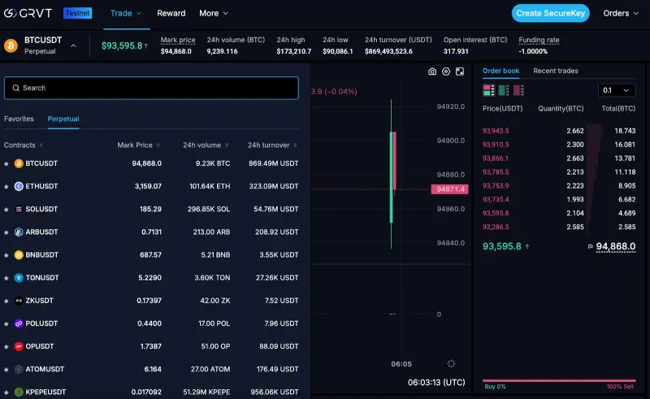The width and height of the screenshot is (650, 399).
Task: Click the chart screenshot camera icon
Action: [x=432, y=72]
